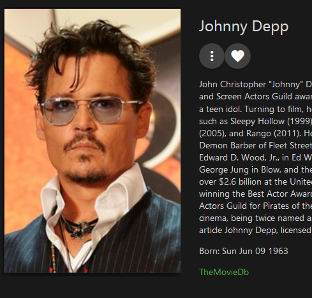Click the Actors Guild for Pirates line
Image resolution: width=312 pixels, height=298 pixels.
(255, 206)
